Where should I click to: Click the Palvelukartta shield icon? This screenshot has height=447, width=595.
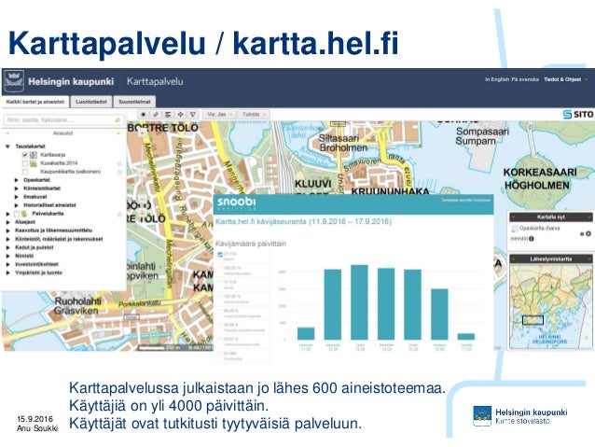point(24,214)
